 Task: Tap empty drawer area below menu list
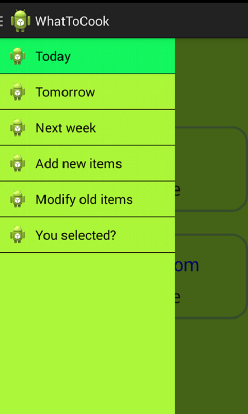87,333
